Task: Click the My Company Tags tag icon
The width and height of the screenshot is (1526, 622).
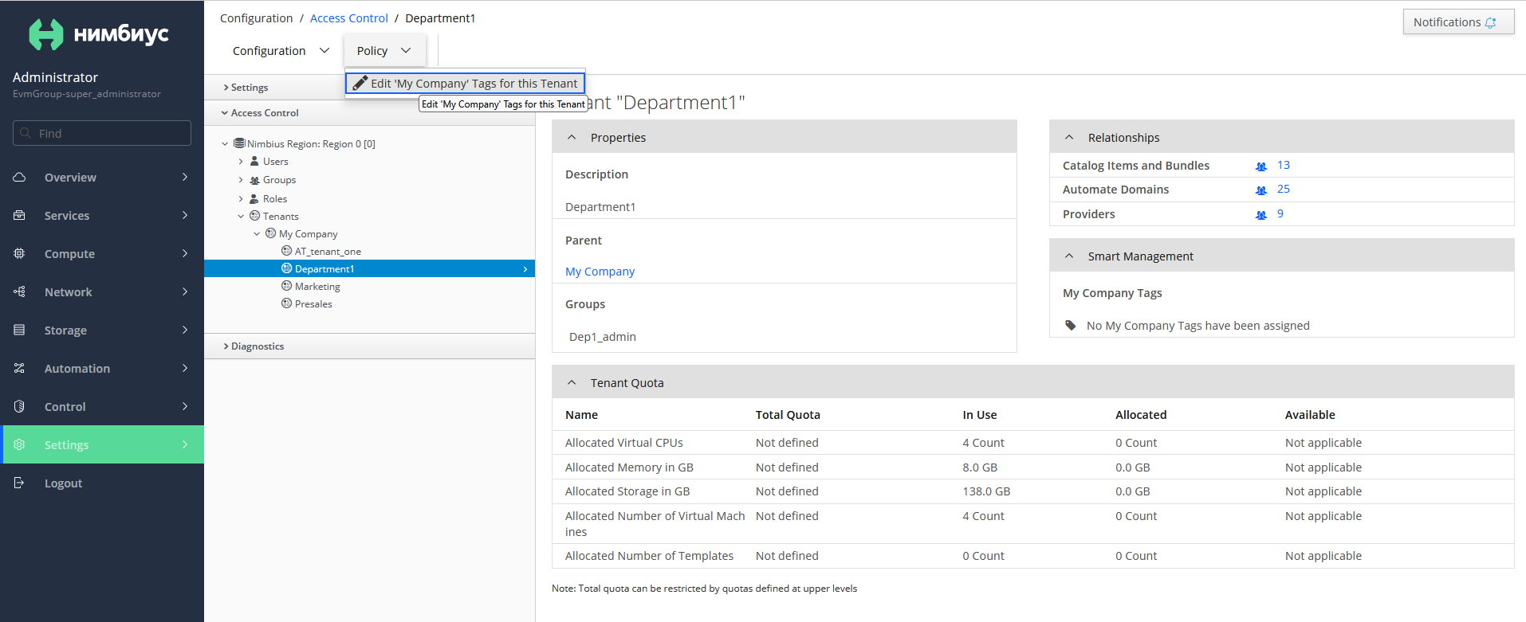Action: (x=1071, y=325)
